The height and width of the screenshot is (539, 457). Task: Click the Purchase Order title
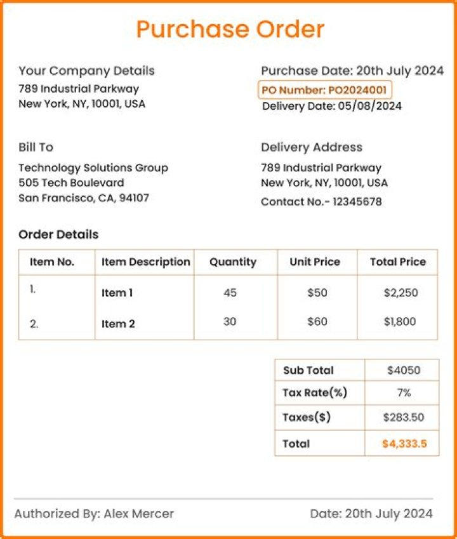click(230, 29)
